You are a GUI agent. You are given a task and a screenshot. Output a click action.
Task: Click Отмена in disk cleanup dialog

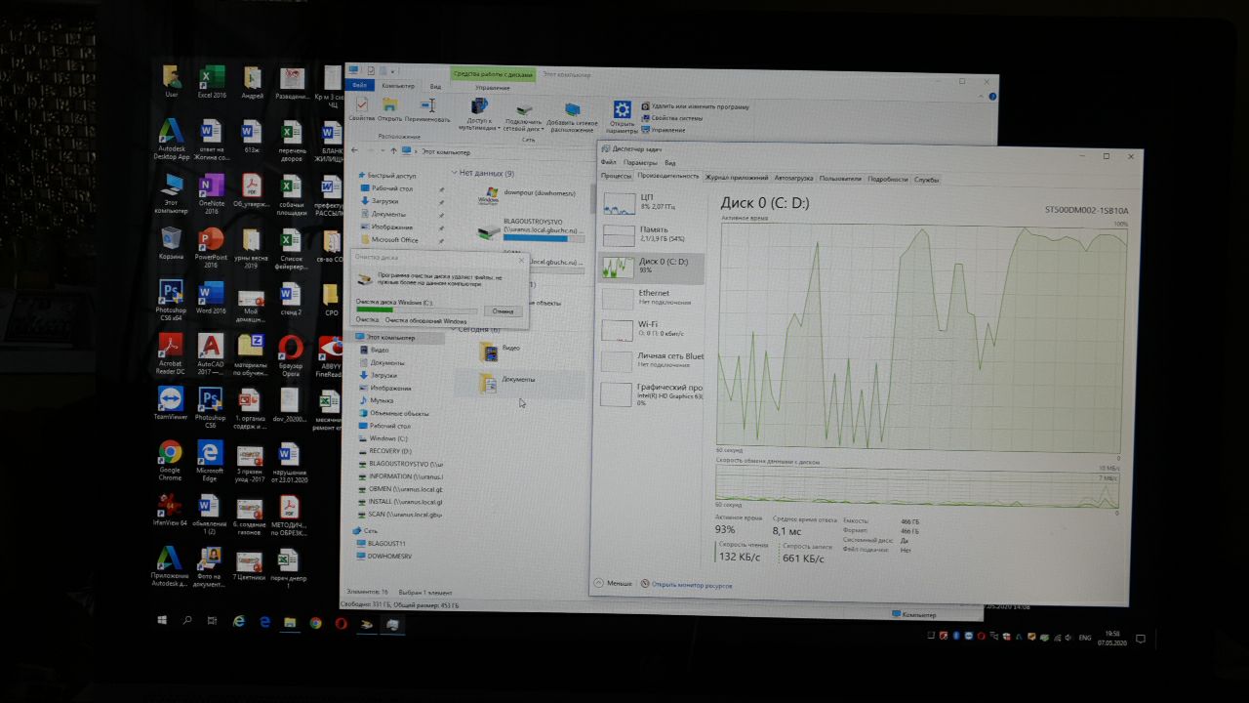coord(503,310)
